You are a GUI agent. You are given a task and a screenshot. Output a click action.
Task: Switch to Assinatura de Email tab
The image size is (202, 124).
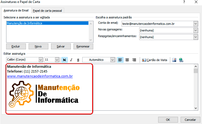16,10
